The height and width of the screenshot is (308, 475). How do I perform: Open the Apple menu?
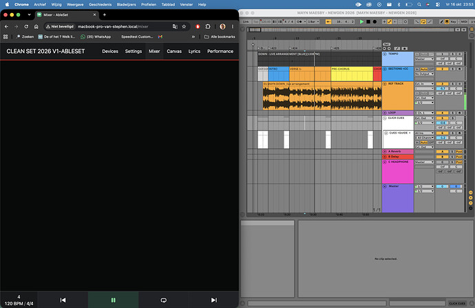click(x=8, y=5)
